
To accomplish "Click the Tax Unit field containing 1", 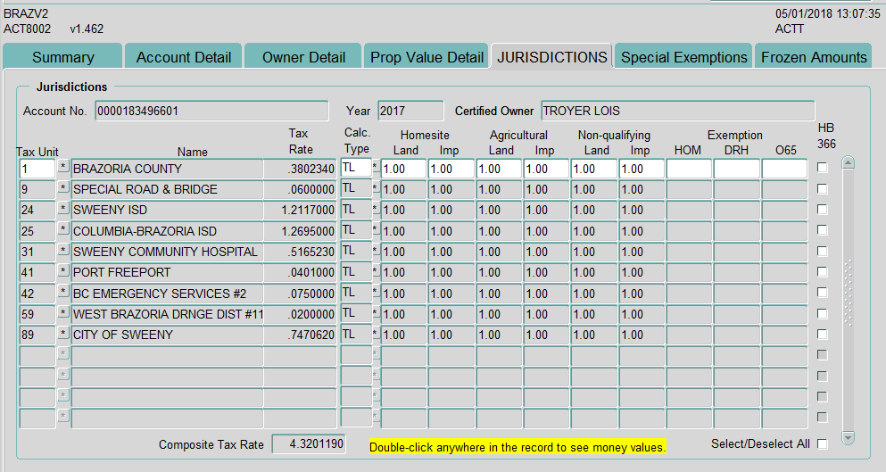I will [x=37, y=169].
